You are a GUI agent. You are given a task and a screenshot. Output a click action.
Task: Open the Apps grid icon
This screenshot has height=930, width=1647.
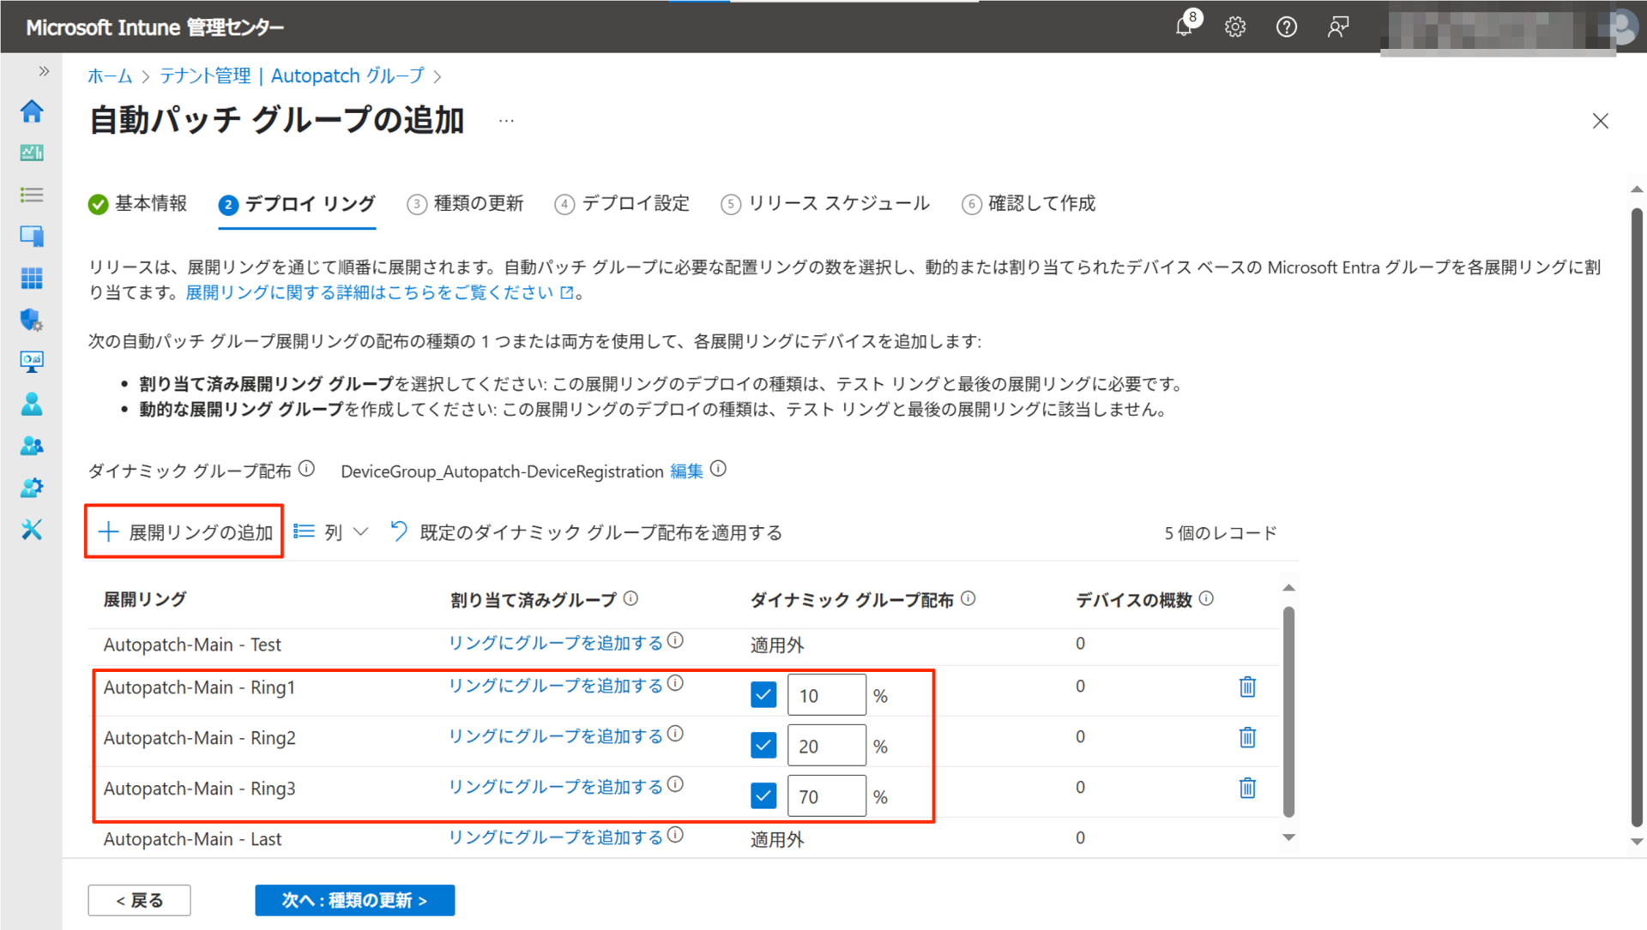[32, 278]
